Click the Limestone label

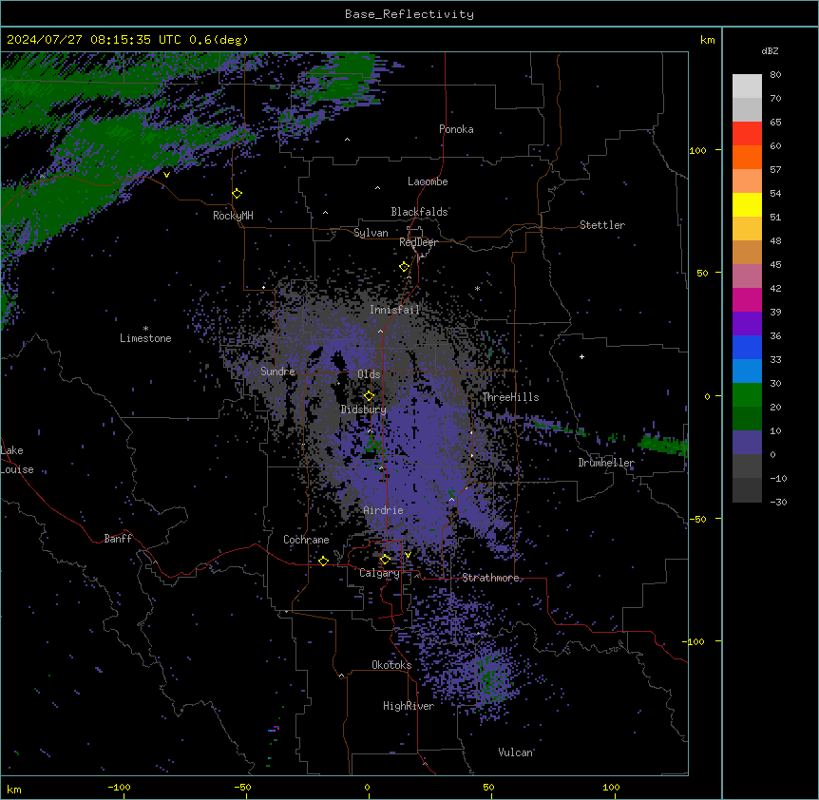pyautogui.click(x=145, y=338)
